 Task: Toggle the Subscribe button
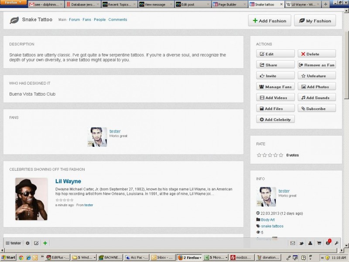pos(317,108)
